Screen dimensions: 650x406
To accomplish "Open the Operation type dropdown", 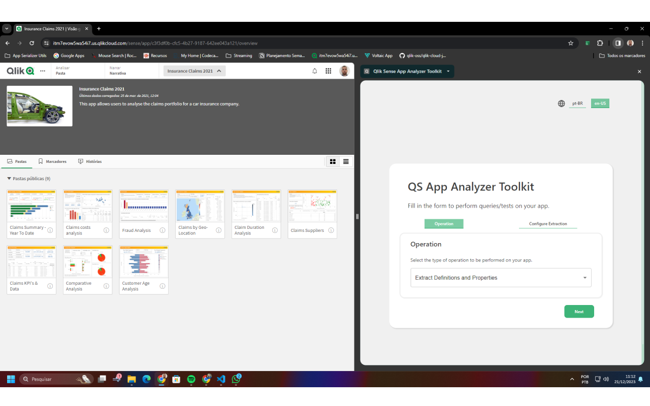I will pos(501,278).
